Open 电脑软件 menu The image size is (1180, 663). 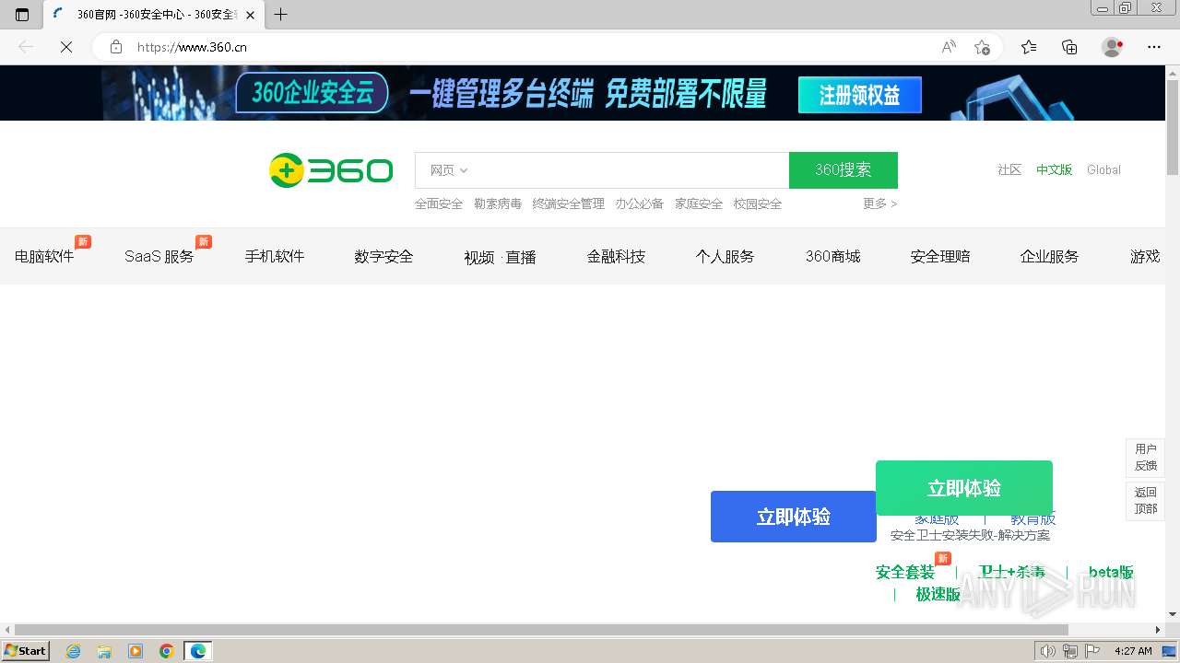click(x=44, y=257)
